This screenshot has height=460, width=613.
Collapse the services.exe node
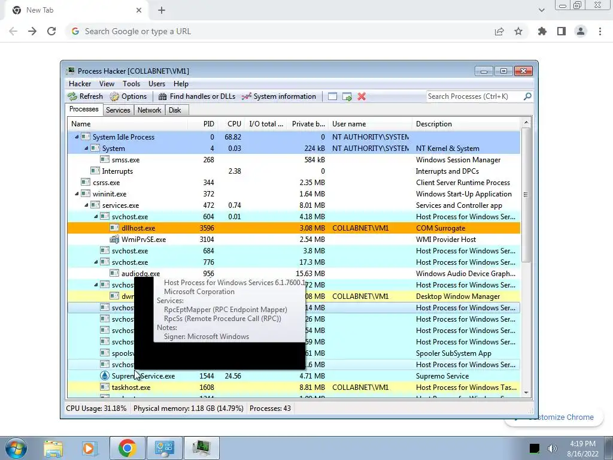pos(86,205)
